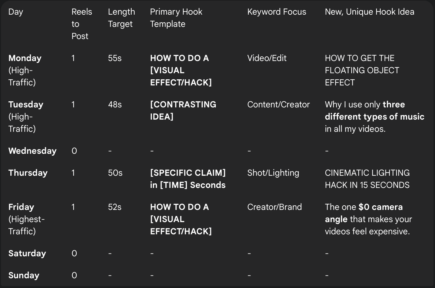The width and height of the screenshot is (435, 288).
Task: Click the Day column header
Action: click(16, 12)
